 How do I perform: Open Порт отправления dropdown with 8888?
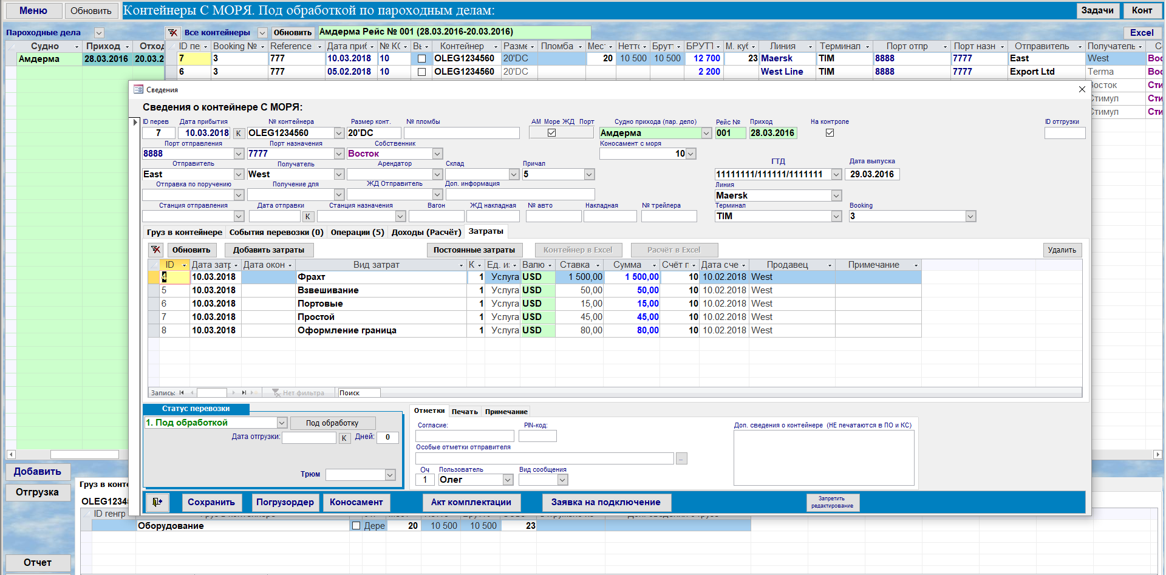coord(239,154)
